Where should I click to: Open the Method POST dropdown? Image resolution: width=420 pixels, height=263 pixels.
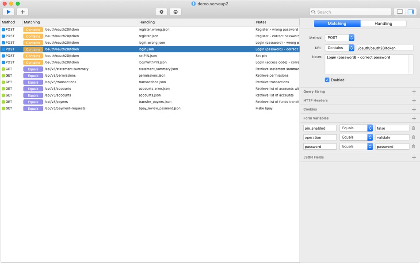(x=340, y=38)
